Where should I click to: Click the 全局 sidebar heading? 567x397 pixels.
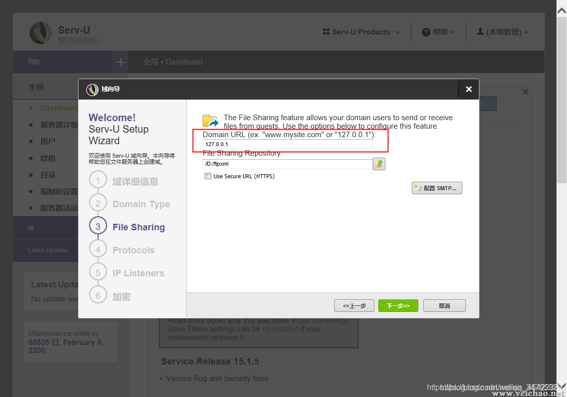36,87
